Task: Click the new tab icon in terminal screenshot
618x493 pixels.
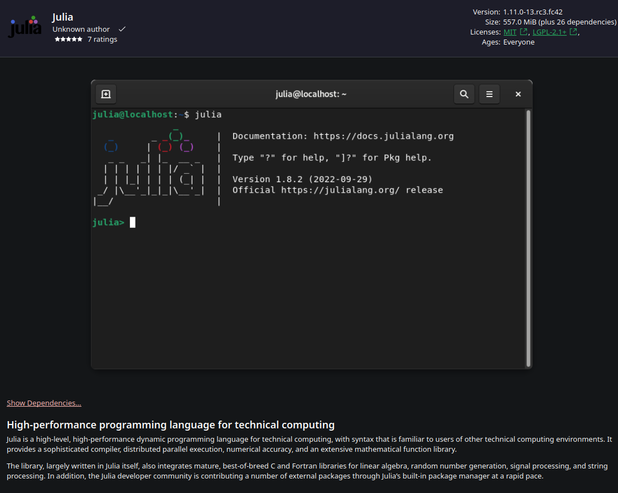Action: (x=106, y=94)
